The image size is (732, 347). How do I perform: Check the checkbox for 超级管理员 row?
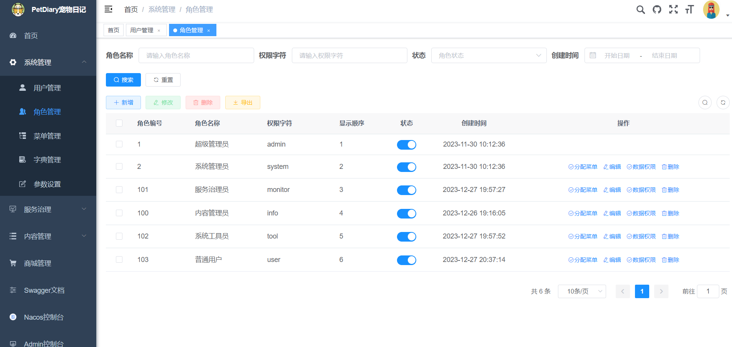119,144
